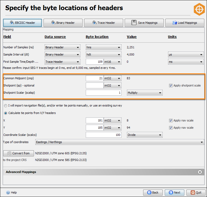Image resolution: width=207 pixels, height=197 pixels.
Task: Click the value 4,000
Action: tap(131, 55)
